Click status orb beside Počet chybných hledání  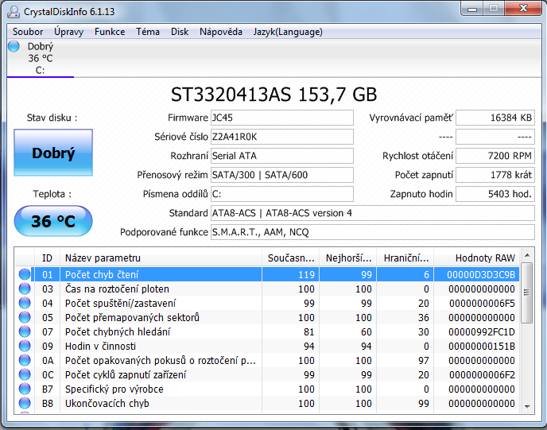(x=25, y=331)
